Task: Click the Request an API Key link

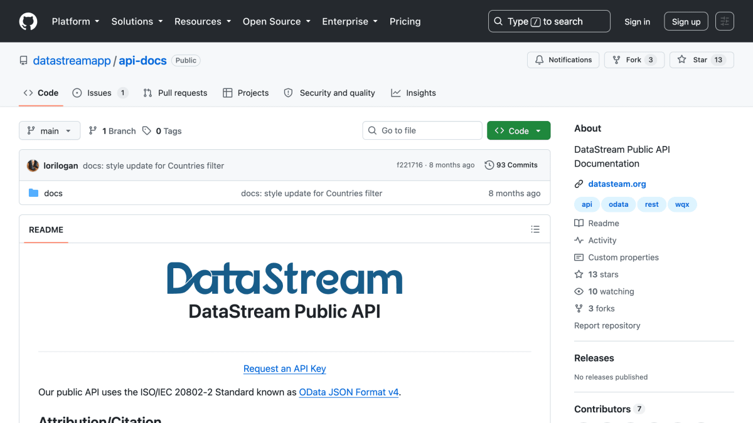Action: pyautogui.click(x=285, y=368)
